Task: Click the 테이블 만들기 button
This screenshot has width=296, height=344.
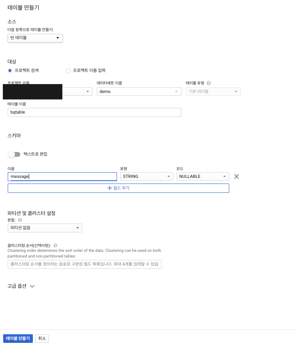Action: 18,338
